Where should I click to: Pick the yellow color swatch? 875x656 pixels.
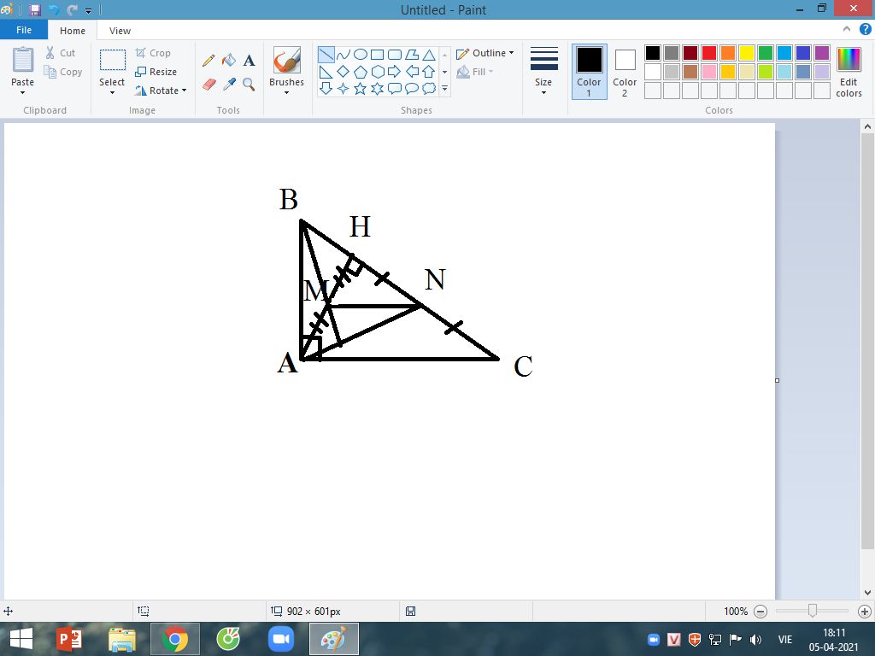tap(747, 52)
